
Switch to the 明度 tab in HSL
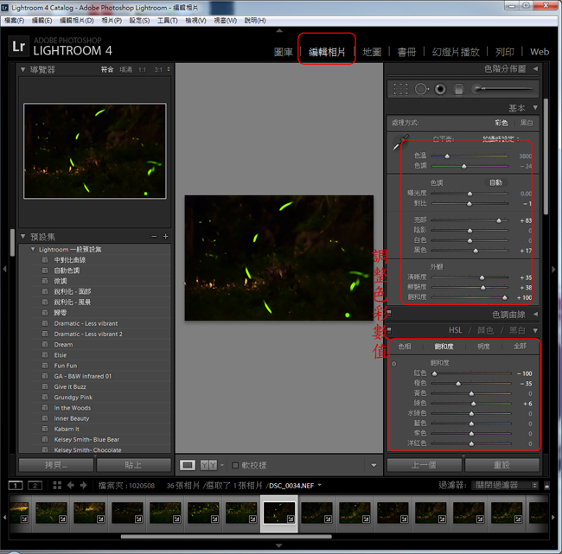483,347
